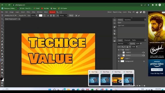Show the SAMPLE layer
This screenshot has width=165, height=93.
point(119,52)
